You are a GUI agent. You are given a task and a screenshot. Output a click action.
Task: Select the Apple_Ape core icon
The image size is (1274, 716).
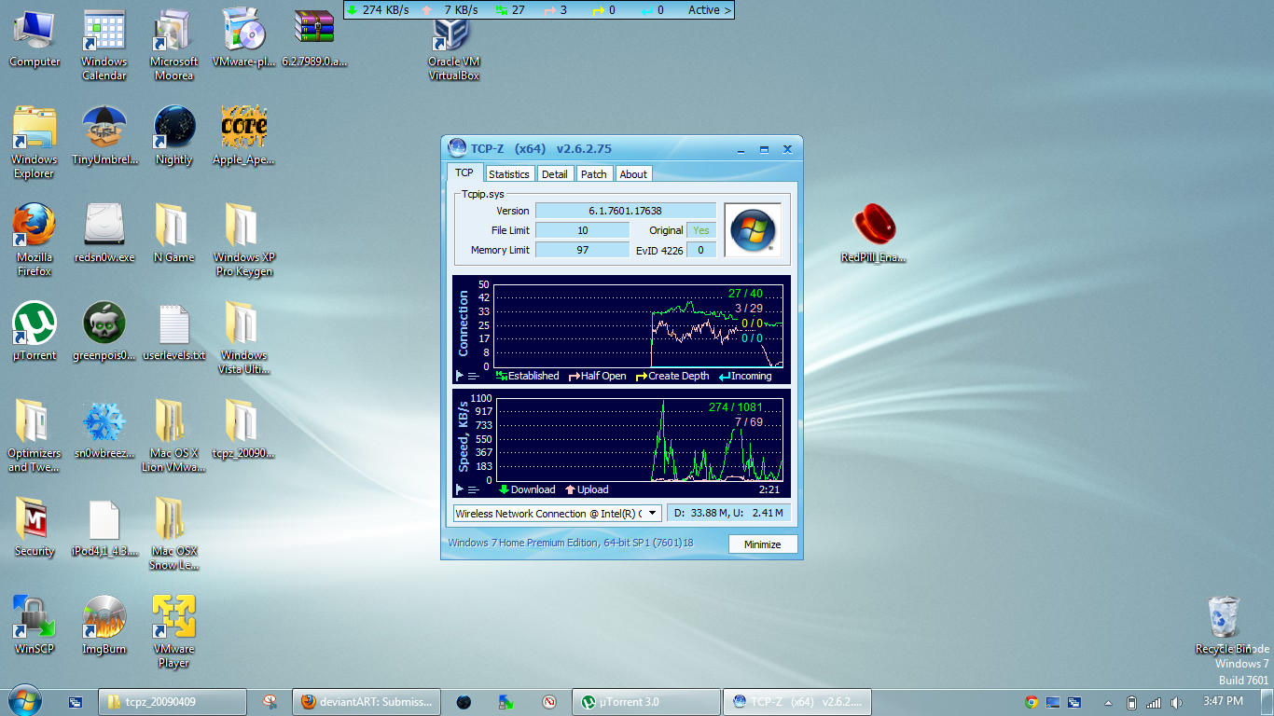pyautogui.click(x=244, y=137)
